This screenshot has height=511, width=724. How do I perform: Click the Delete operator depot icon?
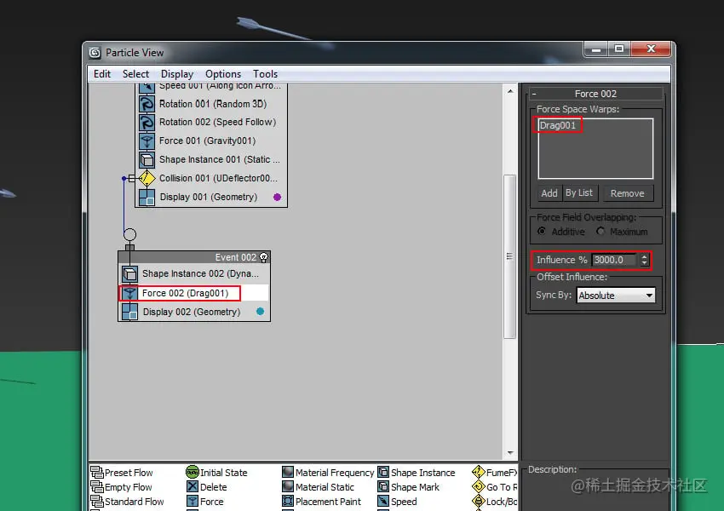[192, 486]
